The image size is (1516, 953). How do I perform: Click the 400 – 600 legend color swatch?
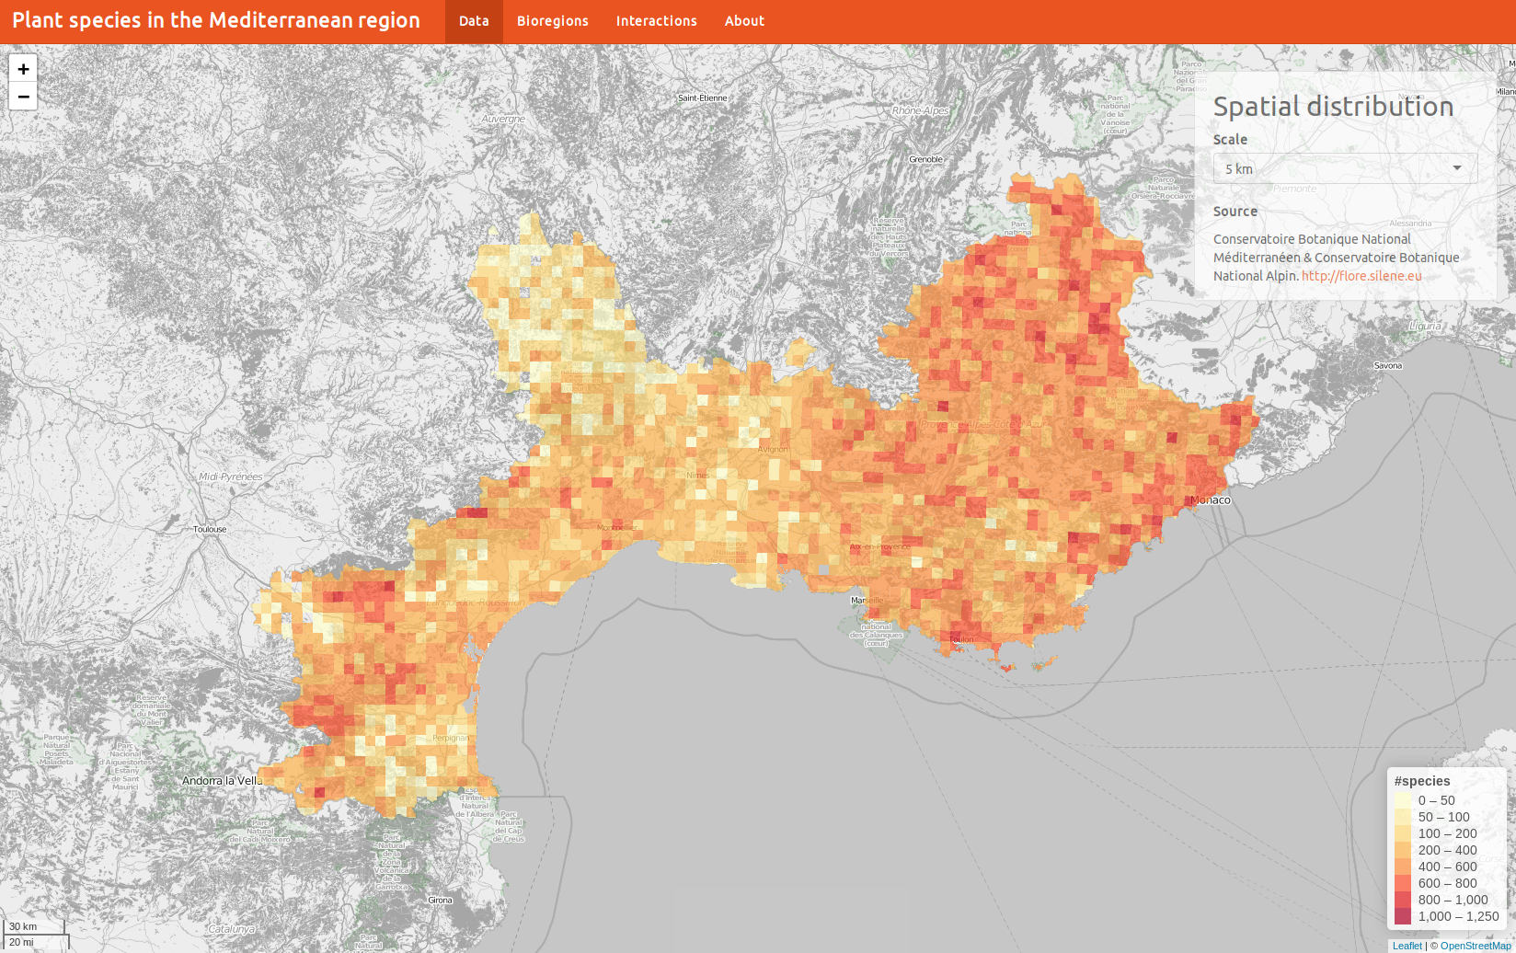tap(1403, 867)
